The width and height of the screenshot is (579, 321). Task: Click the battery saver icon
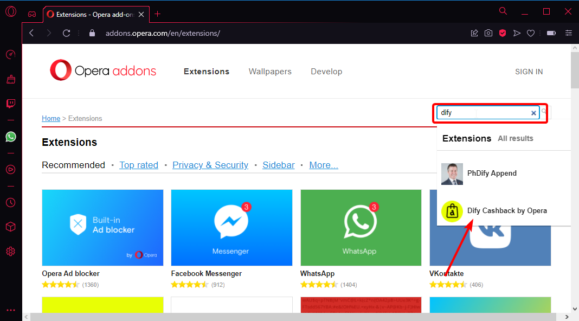[x=551, y=33]
